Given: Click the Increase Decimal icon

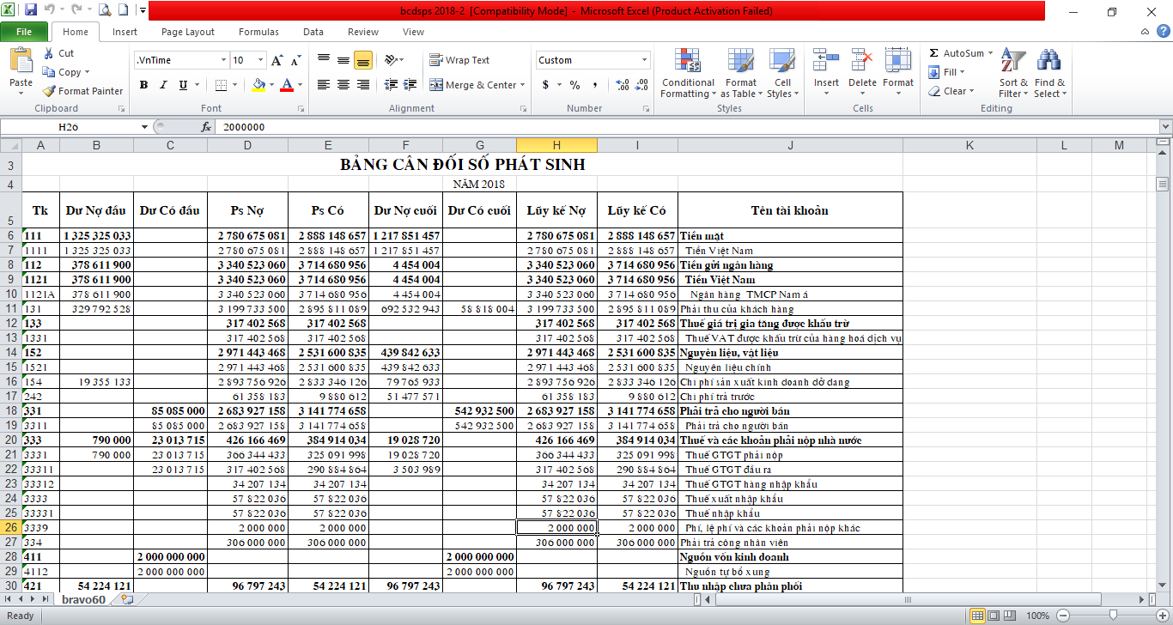Looking at the screenshot, I should click(622, 85).
